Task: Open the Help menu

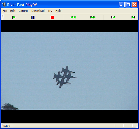Action: pyautogui.click(x=58, y=11)
